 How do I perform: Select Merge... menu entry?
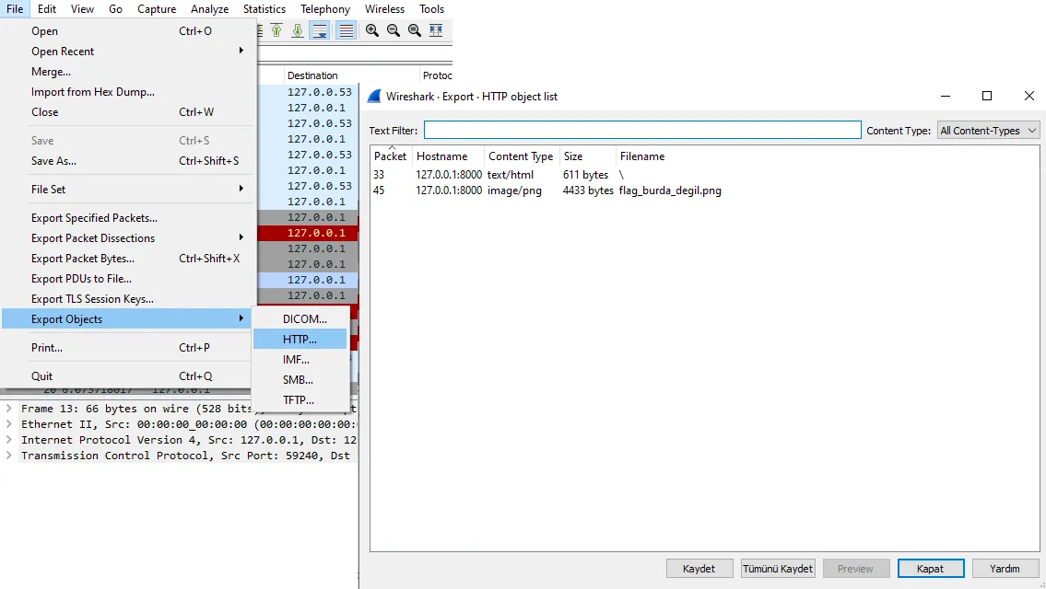[x=128, y=71]
